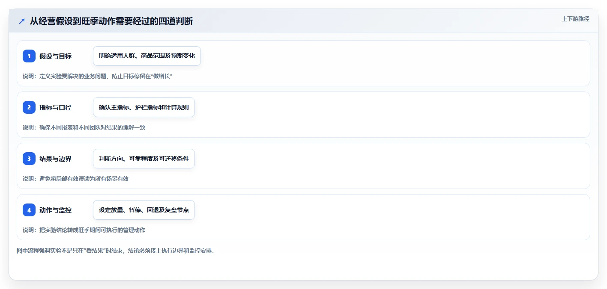Click the 动作与监控 step title

pyautogui.click(x=55, y=210)
